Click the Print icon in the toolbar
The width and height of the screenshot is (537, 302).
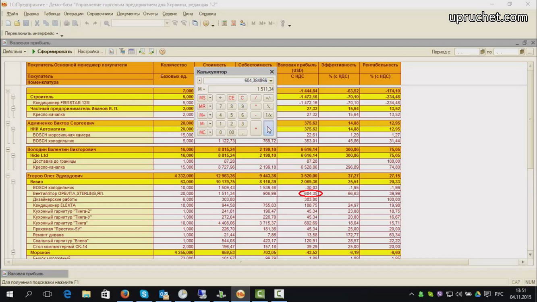pyautogui.click(x=66, y=24)
